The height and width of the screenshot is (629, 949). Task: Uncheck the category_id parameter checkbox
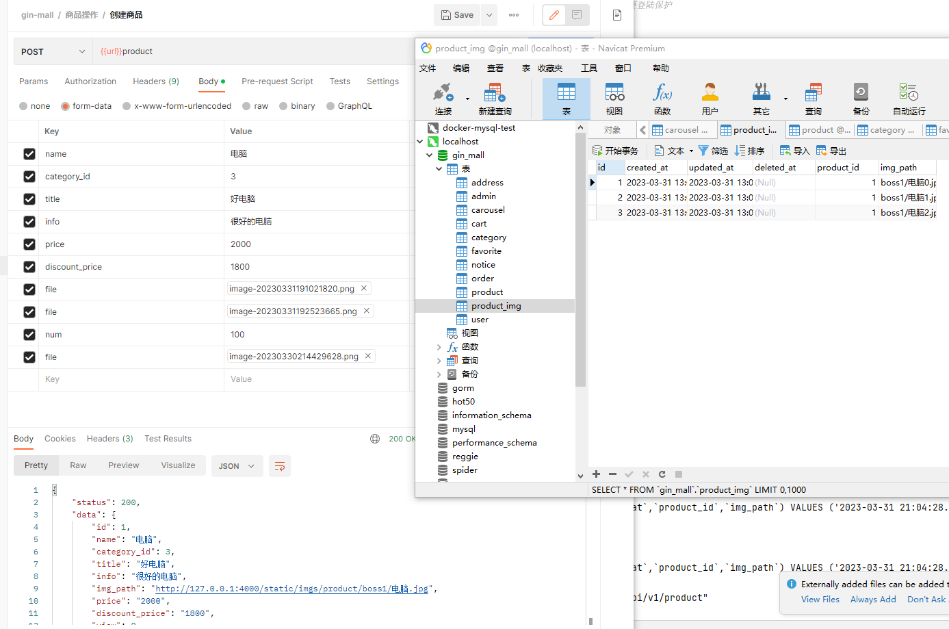[x=29, y=177]
